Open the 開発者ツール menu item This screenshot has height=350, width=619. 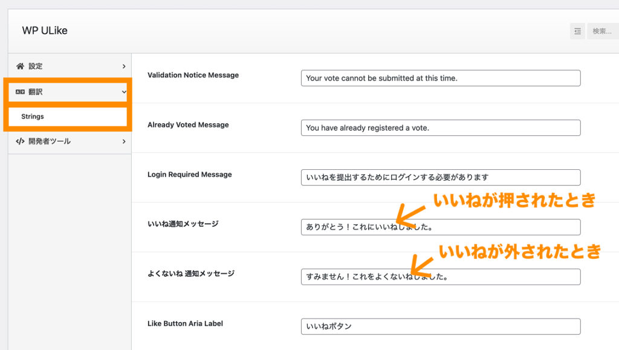[x=50, y=141]
